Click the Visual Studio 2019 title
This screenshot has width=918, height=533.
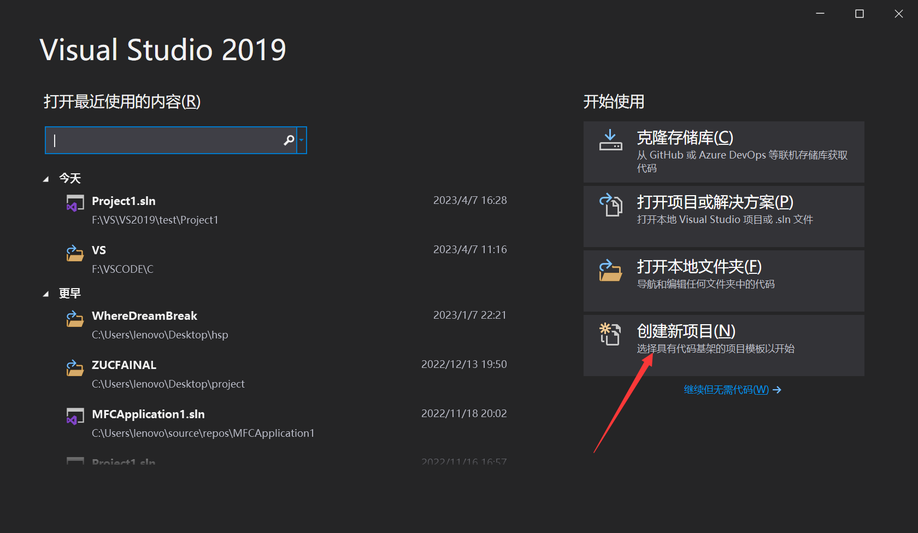pos(163,50)
